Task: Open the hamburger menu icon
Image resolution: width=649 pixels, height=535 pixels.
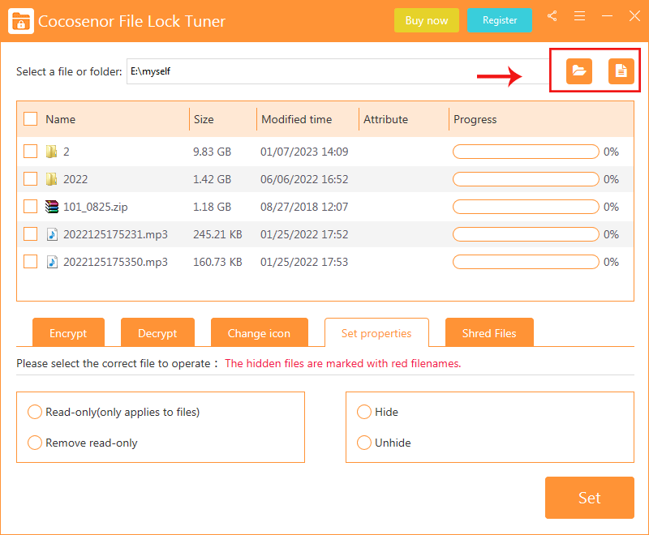Action: point(579,16)
